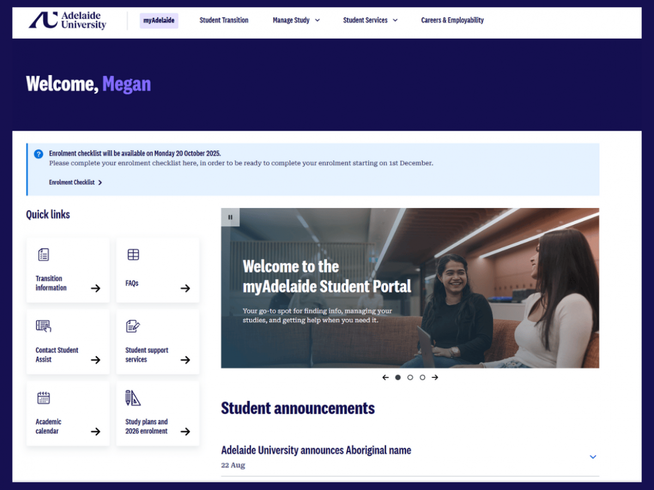This screenshot has width=654, height=490.
Task: View the Academic calendar
Action: (x=68, y=414)
